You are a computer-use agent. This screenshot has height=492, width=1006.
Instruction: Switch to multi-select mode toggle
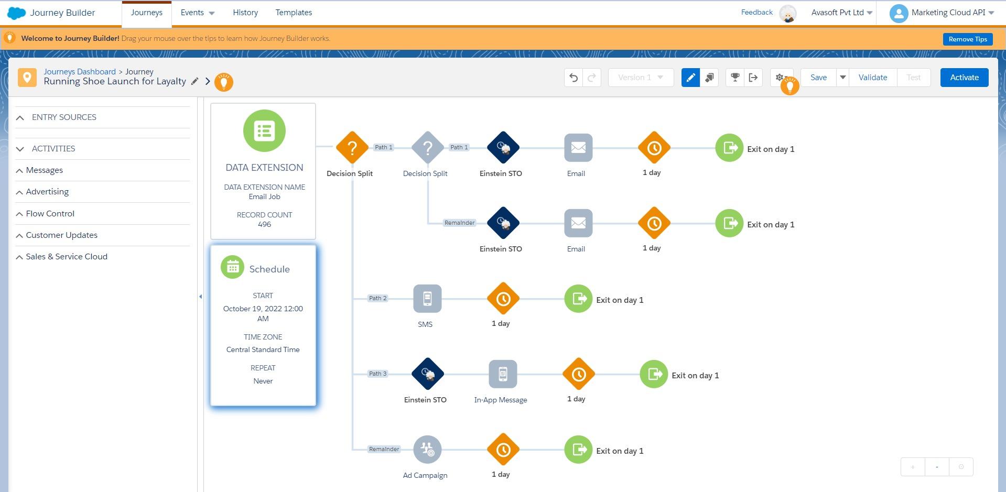click(709, 78)
